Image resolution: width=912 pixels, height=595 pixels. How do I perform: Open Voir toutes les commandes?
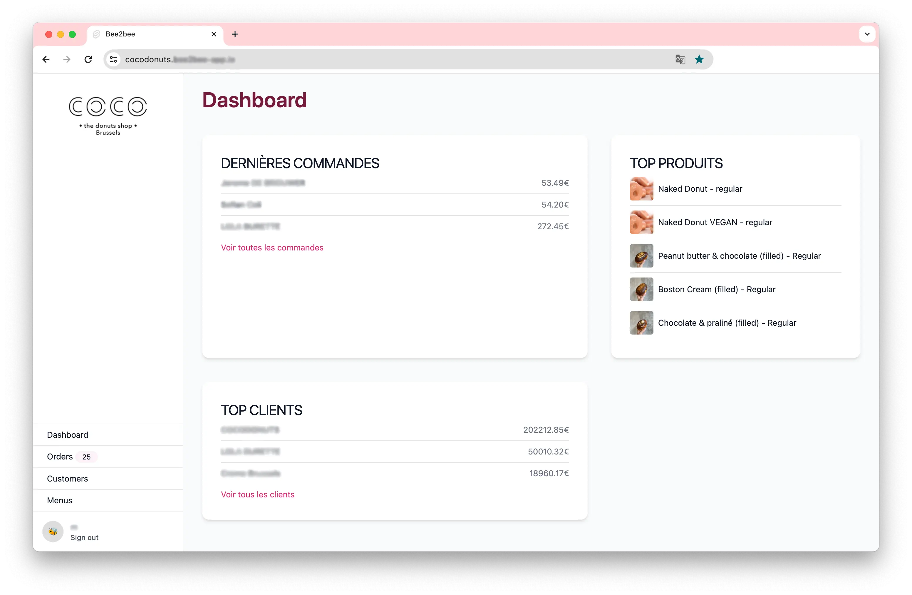click(272, 248)
